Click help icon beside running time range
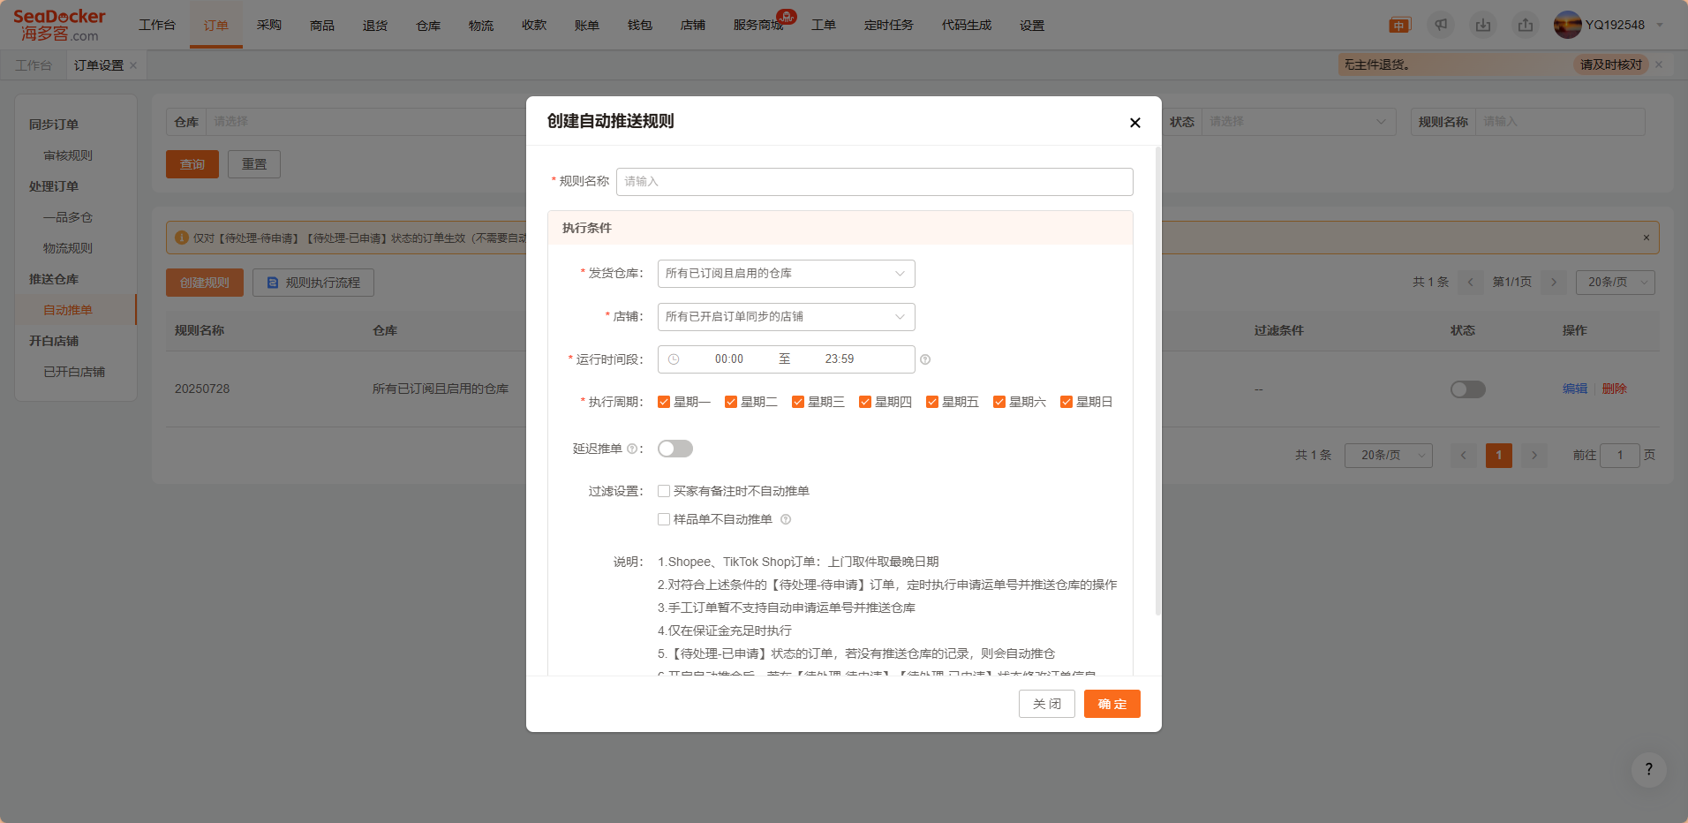Viewport: 1688px width, 823px height. 925,359
